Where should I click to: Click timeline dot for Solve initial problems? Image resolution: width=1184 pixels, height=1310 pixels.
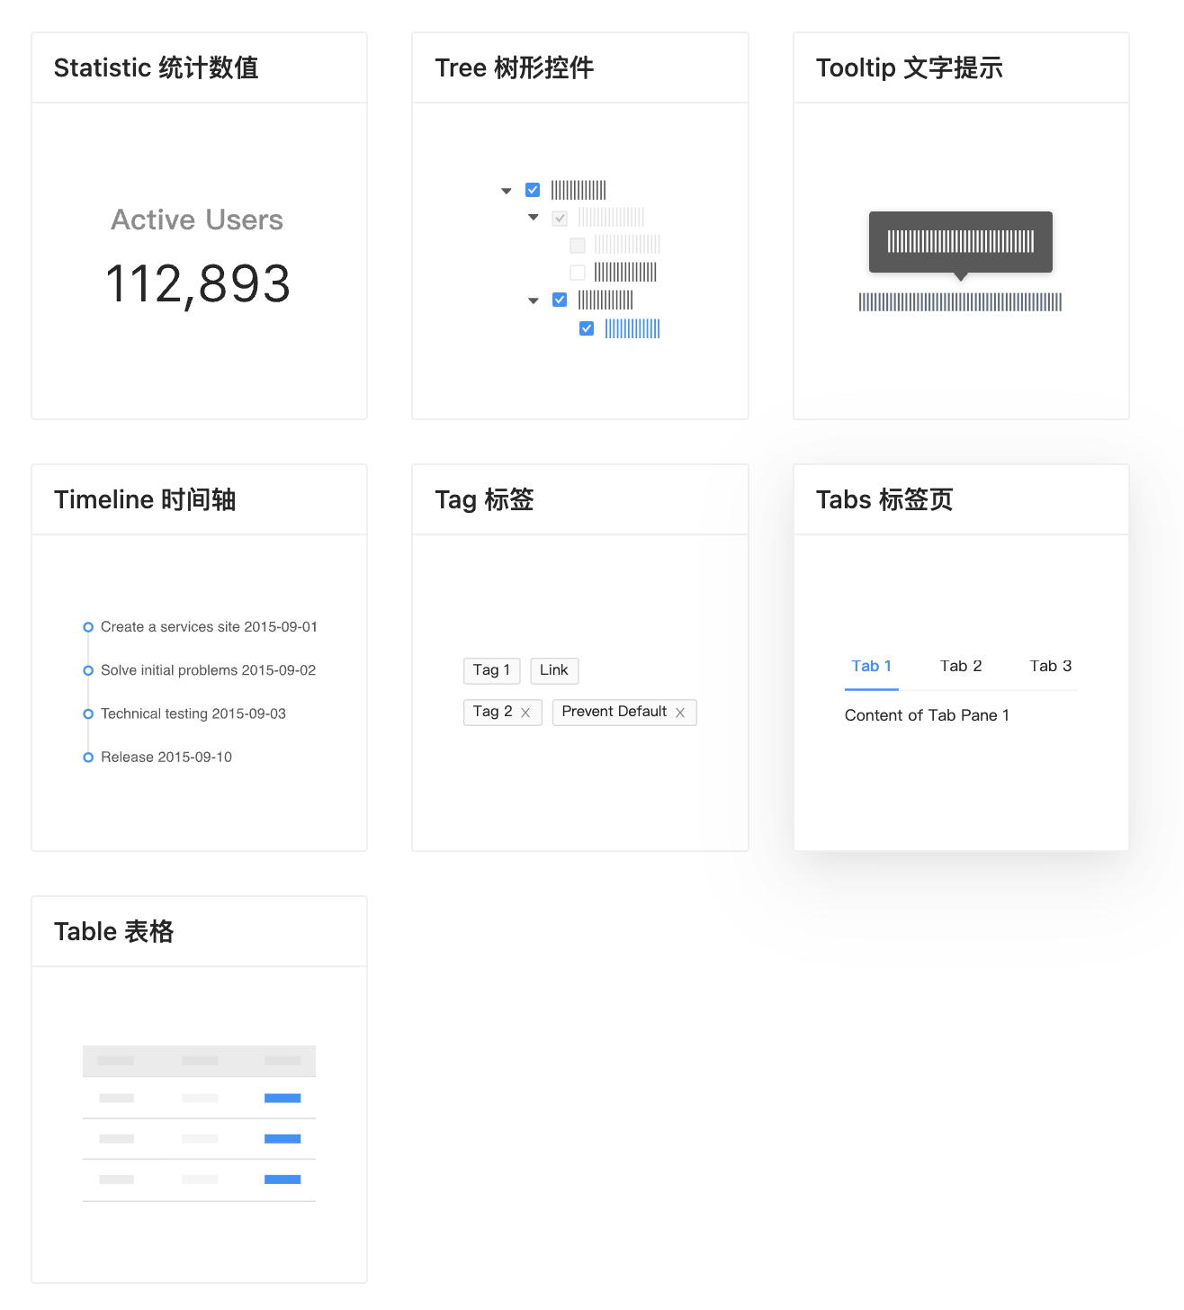(88, 670)
